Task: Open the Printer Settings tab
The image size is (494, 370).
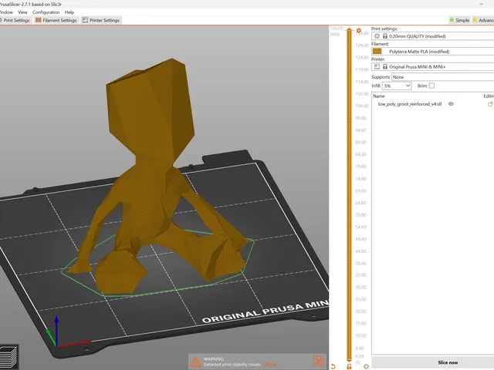Action: pos(101,20)
